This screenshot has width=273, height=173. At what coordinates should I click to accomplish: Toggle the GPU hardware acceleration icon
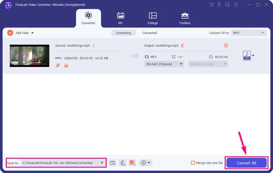pyautogui.click(x=132, y=163)
